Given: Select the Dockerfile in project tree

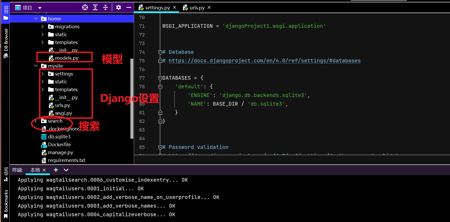Looking at the screenshot, I should [59, 144].
